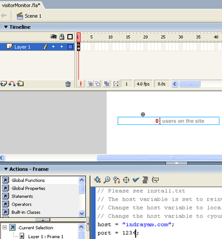Viewport: 222px width, 239px height.
Task: Click the host "indrayam.com" code line
Action: [x=136, y=225]
